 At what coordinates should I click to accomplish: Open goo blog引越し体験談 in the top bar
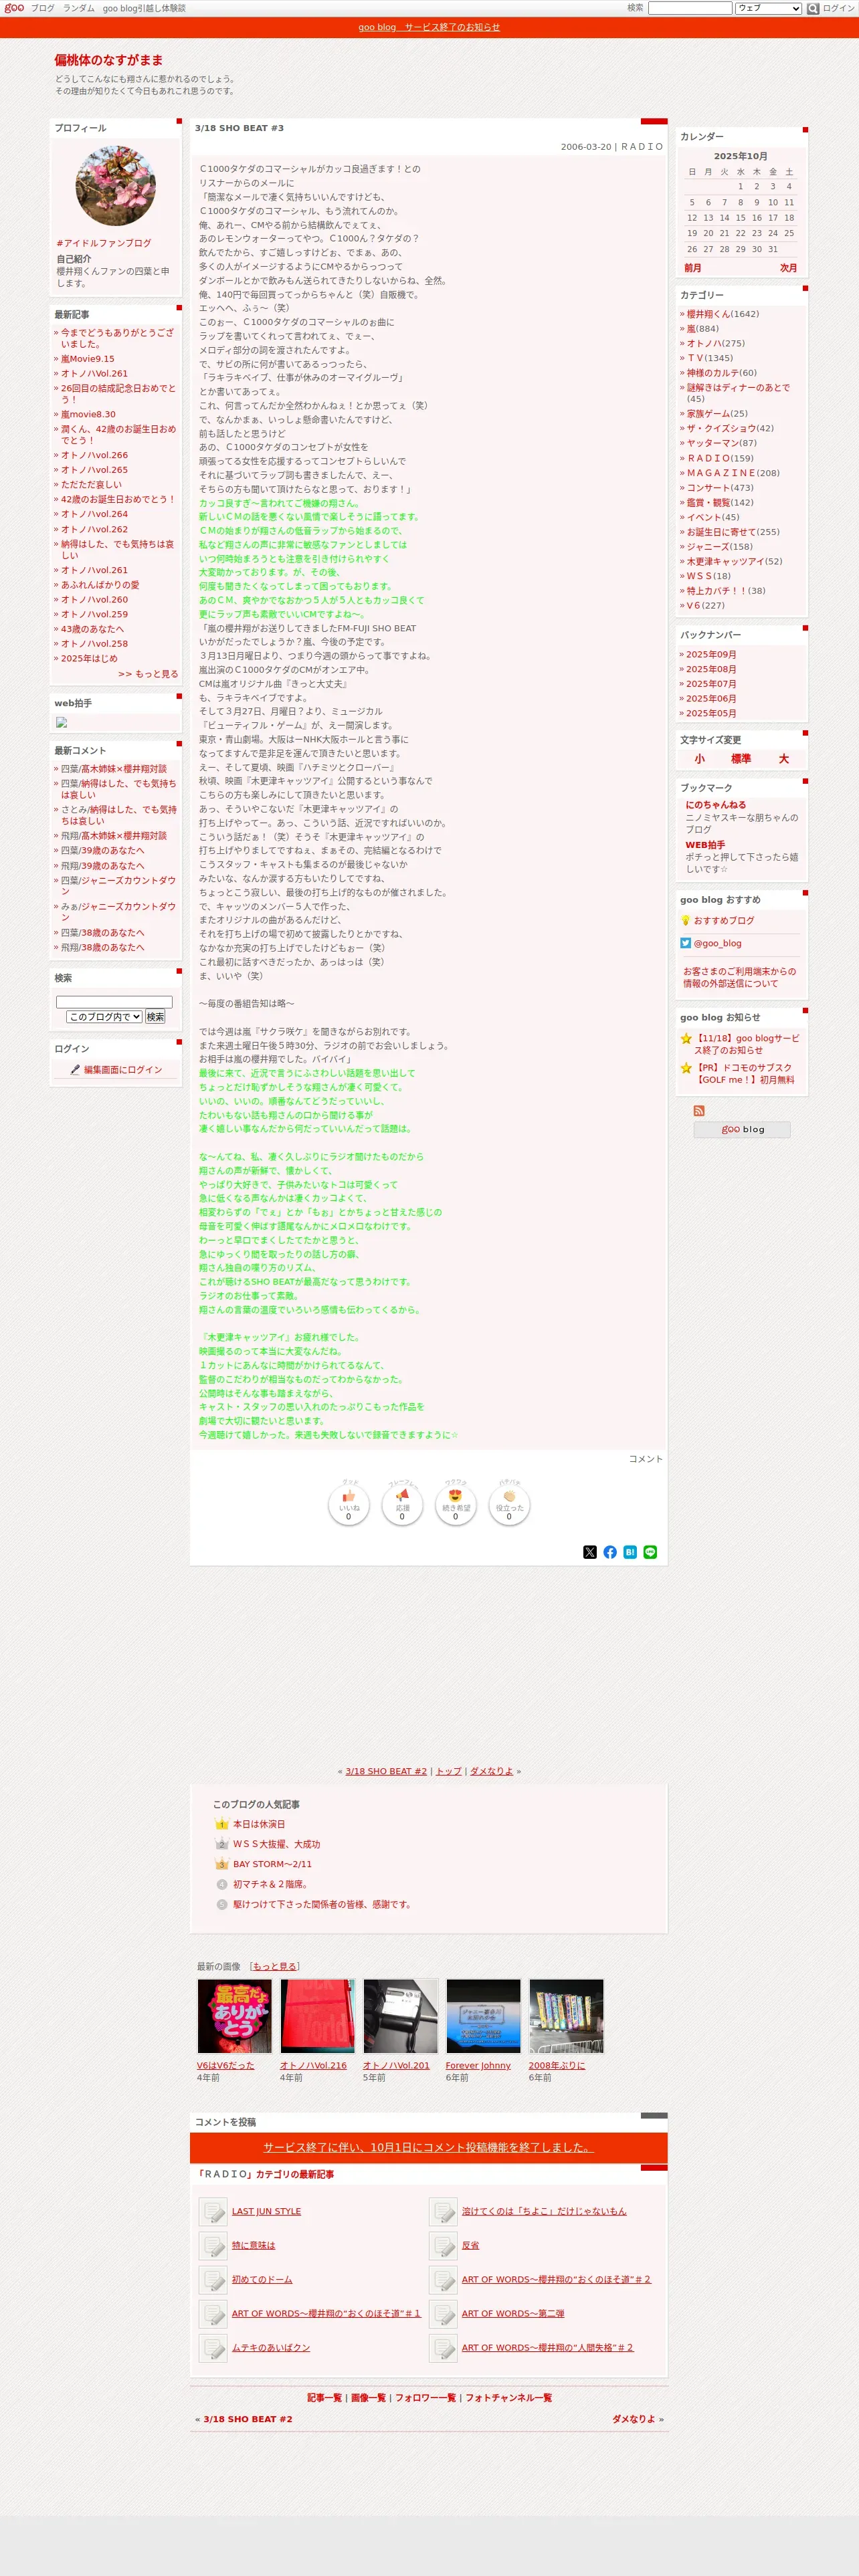point(144,8)
